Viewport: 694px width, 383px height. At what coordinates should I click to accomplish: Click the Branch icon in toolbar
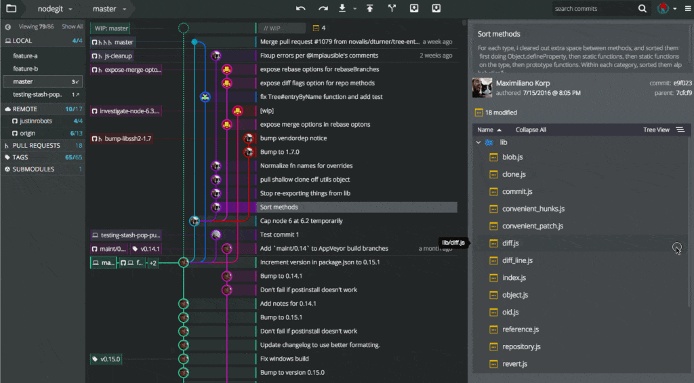(392, 8)
